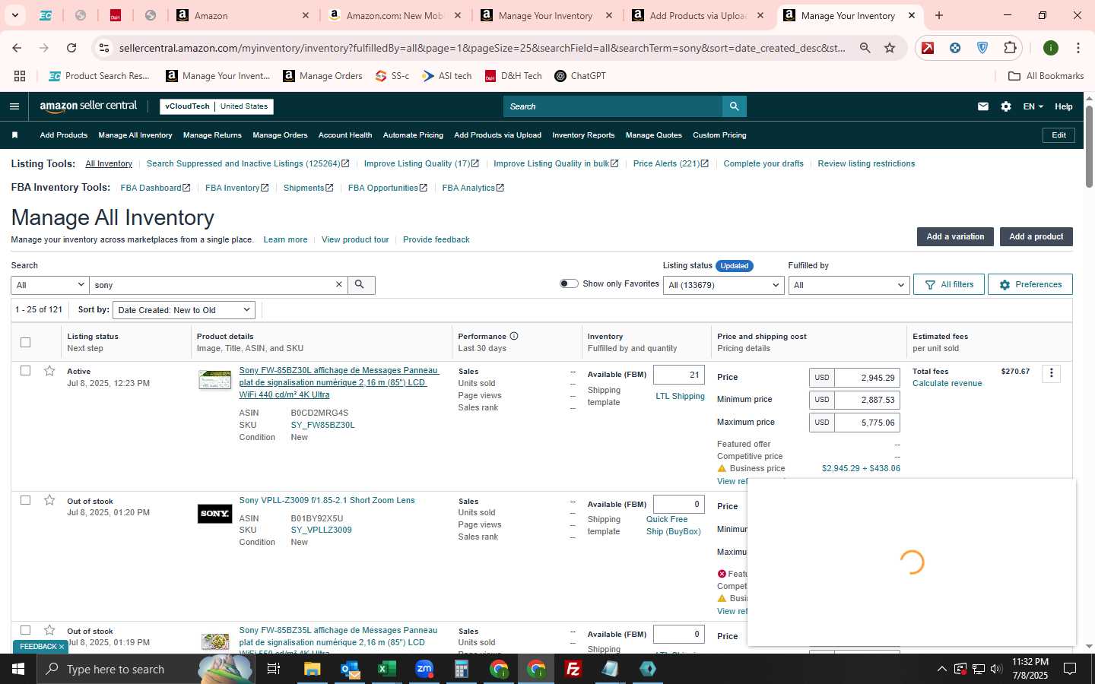Open Manage All Inventory menu item
Viewport: 1095px width, 684px height.
coord(135,135)
